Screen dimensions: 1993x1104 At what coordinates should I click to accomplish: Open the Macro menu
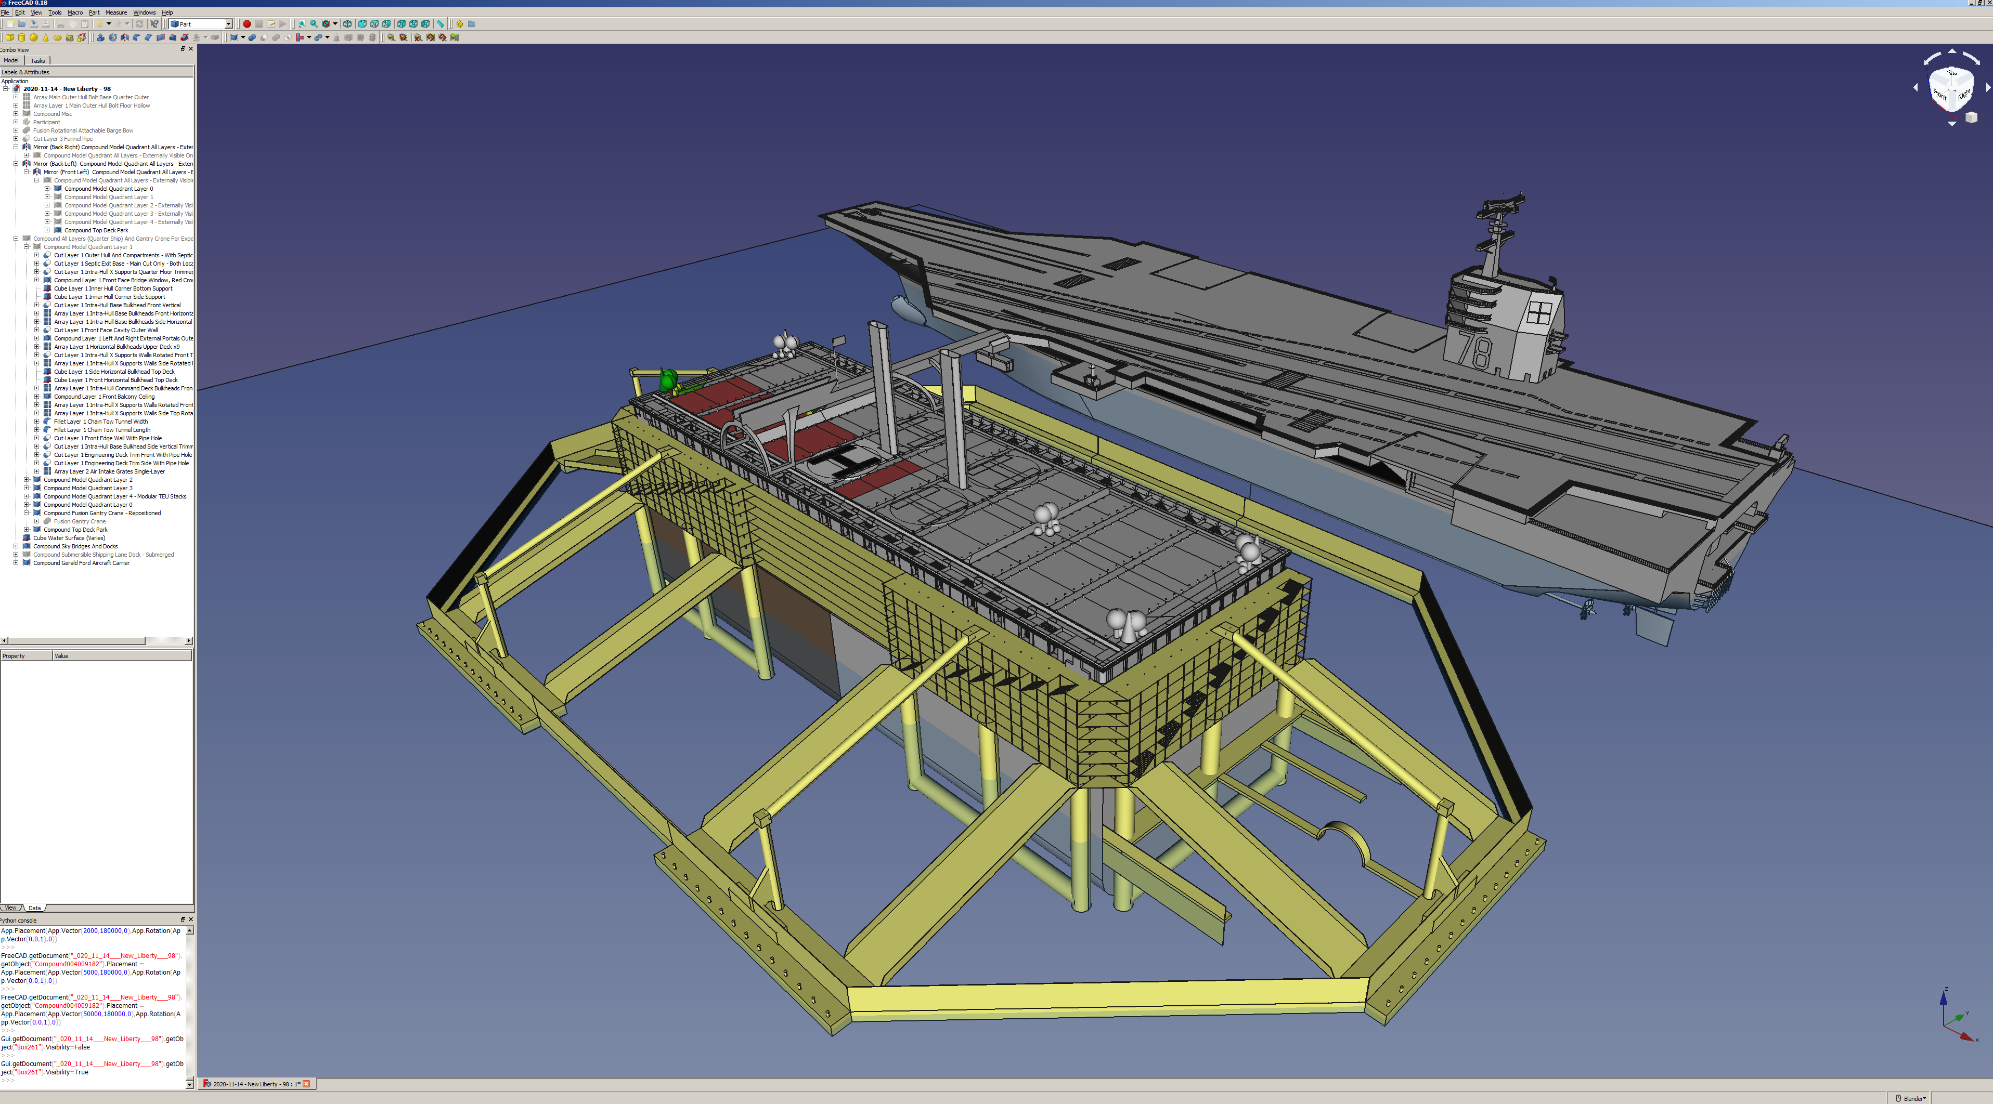coord(75,12)
